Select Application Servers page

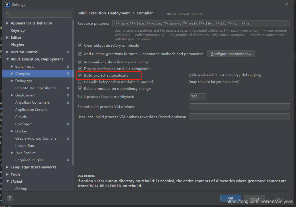click(31, 109)
